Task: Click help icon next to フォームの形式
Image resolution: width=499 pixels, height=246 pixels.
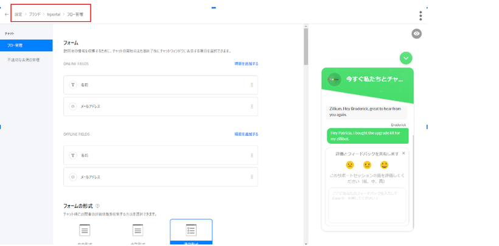Action: [x=97, y=206]
